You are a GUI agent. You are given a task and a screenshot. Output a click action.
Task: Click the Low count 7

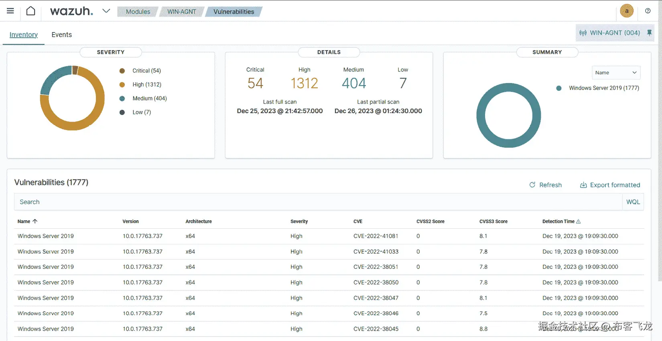pyautogui.click(x=403, y=83)
